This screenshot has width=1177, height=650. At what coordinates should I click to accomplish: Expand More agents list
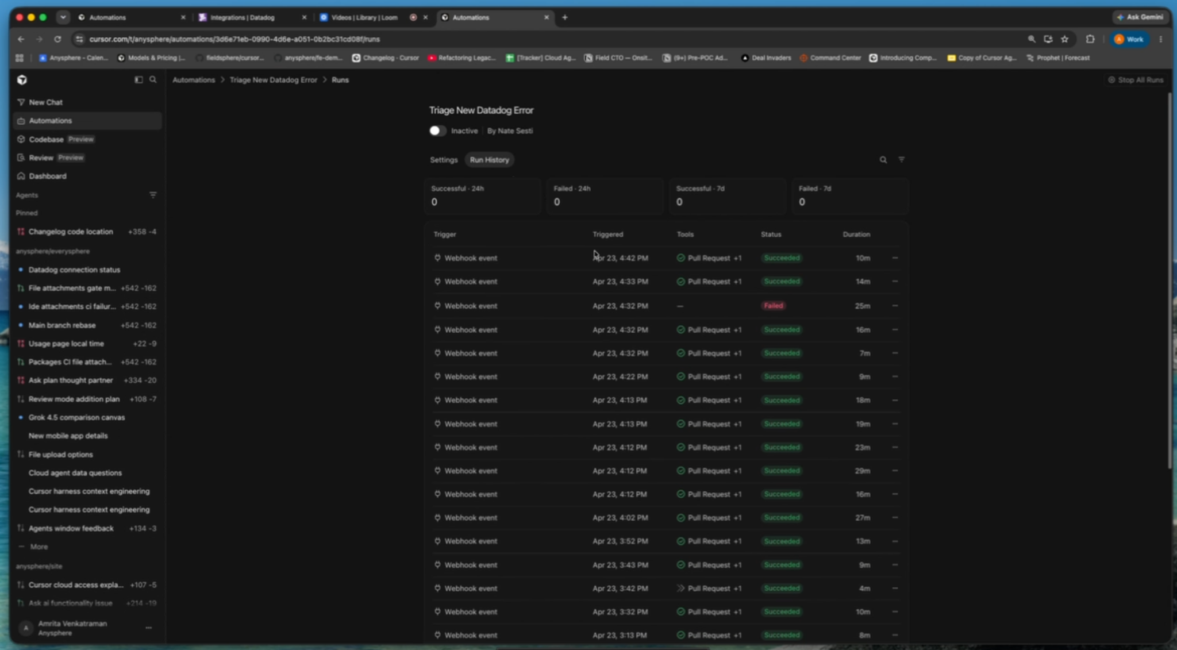tap(39, 547)
